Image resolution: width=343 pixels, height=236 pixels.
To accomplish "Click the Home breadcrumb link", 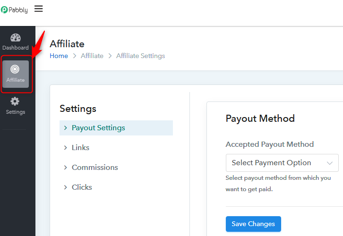I will click(x=59, y=56).
